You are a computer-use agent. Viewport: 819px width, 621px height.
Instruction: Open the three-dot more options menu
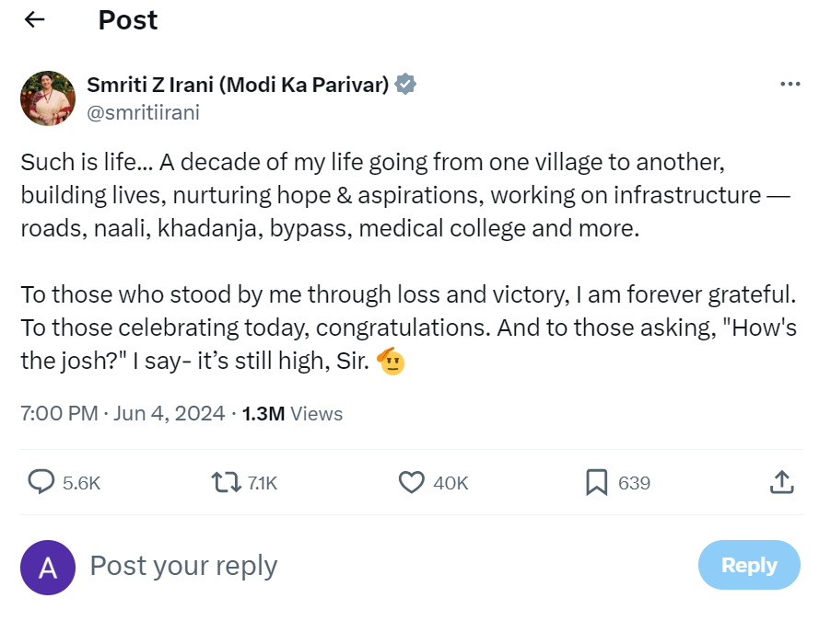click(x=790, y=84)
